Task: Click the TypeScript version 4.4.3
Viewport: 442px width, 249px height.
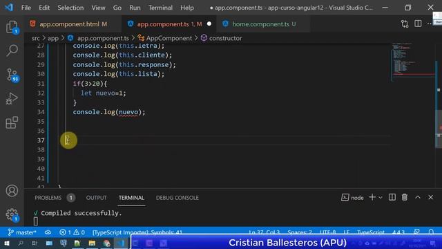Action: click(x=398, y=232)
